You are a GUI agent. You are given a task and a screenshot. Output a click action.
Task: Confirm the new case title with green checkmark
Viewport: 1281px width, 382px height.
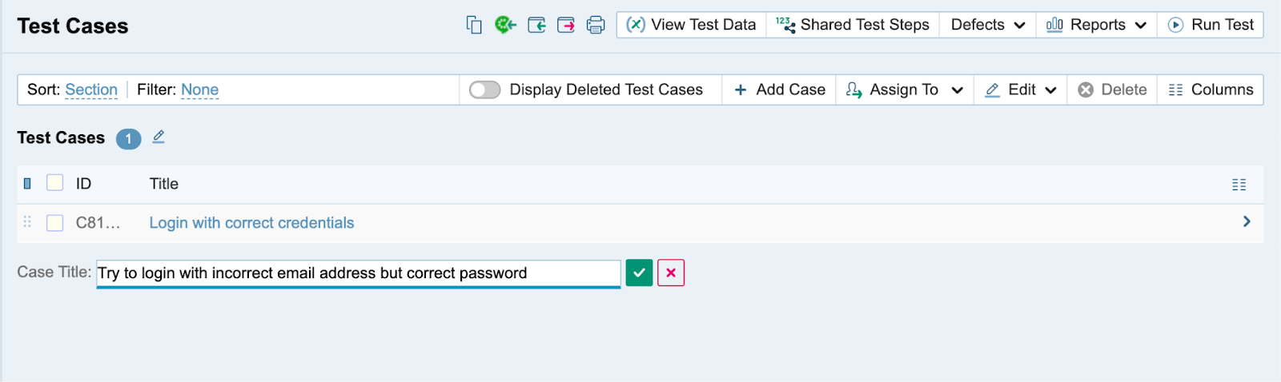639,273
